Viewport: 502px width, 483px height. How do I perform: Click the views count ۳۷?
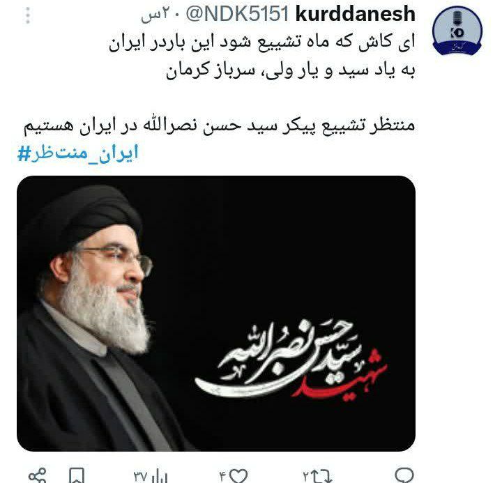click(x=141, y=477)
